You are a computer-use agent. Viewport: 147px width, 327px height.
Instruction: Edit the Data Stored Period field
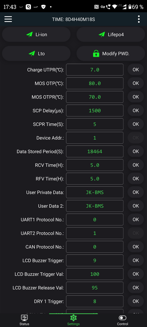coord(95,151)
